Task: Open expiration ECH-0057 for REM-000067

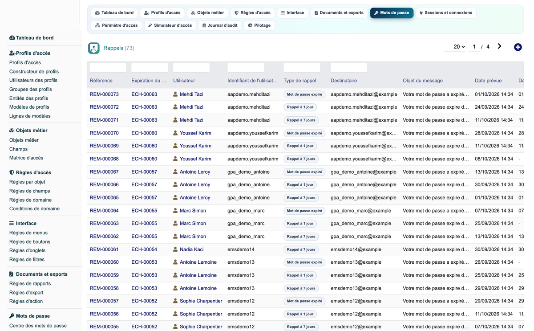Action: click(x=144, y=172)
